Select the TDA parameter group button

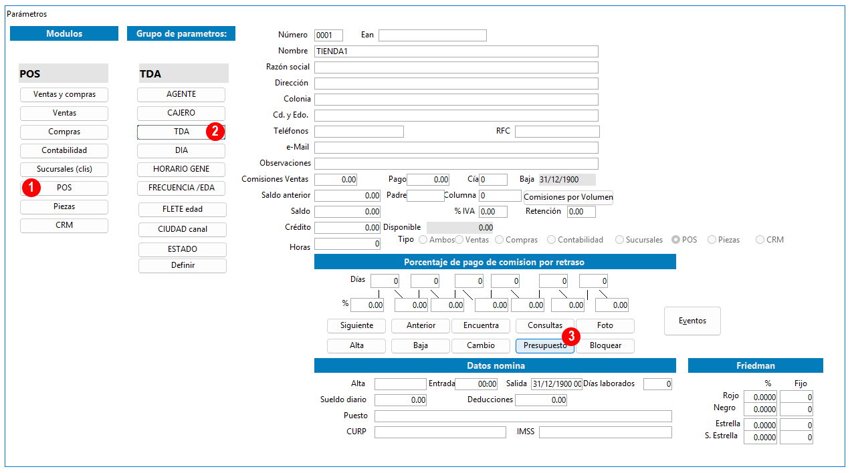click(x=181, y=132)
